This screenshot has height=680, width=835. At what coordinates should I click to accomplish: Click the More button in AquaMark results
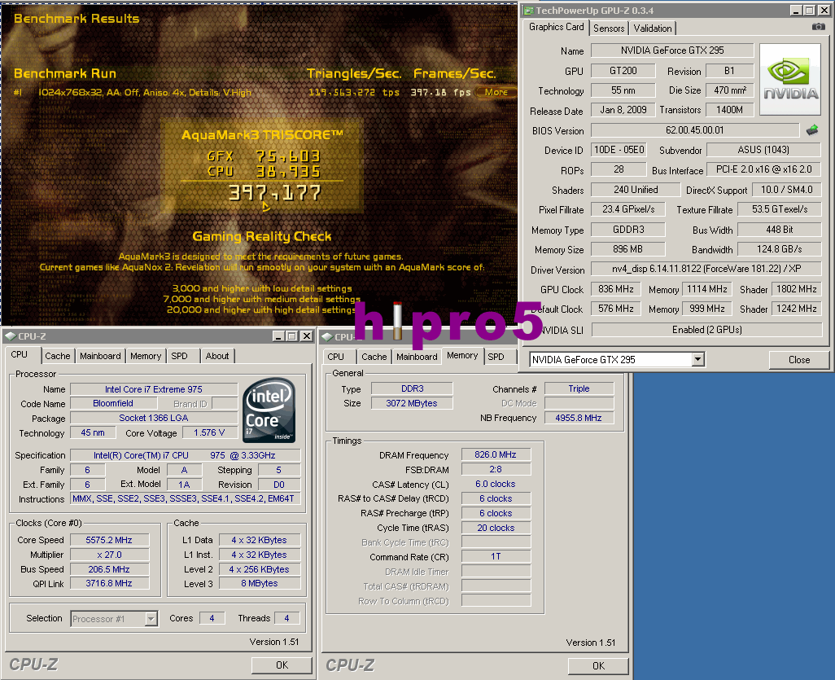click(x=496, y=92)
